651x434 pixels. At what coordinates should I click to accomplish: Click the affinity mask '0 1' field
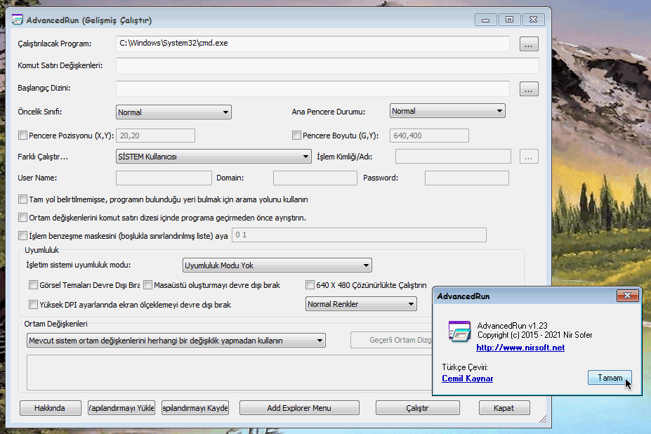(359, 235)
